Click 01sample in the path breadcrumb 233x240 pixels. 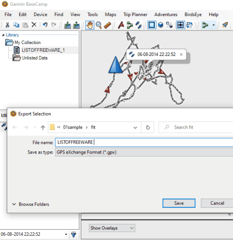click(72, 128)
